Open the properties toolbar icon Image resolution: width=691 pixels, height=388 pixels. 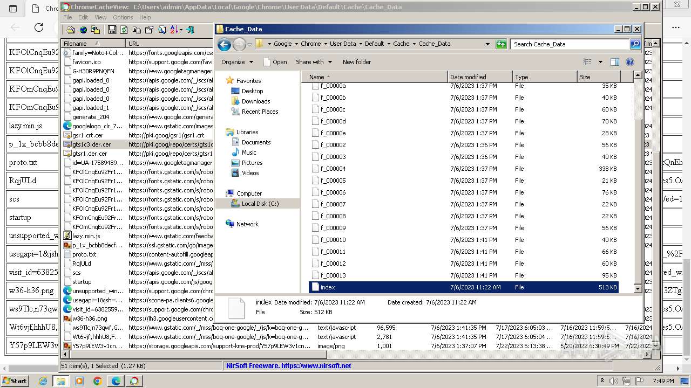(x=149, y=30)
